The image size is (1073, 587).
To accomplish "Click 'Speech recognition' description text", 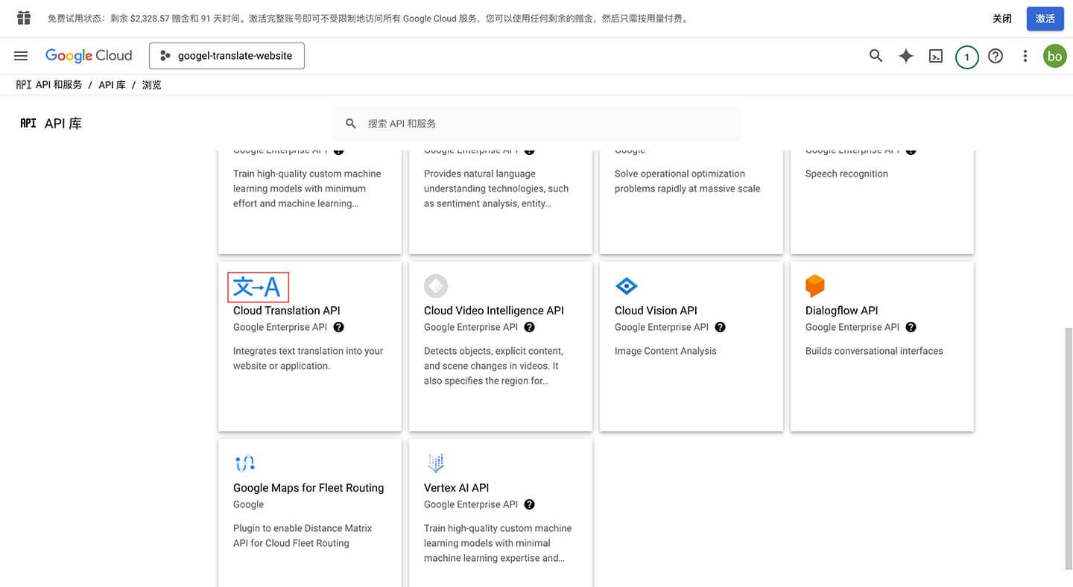I will pyautogui.click(x=846, y=174).
